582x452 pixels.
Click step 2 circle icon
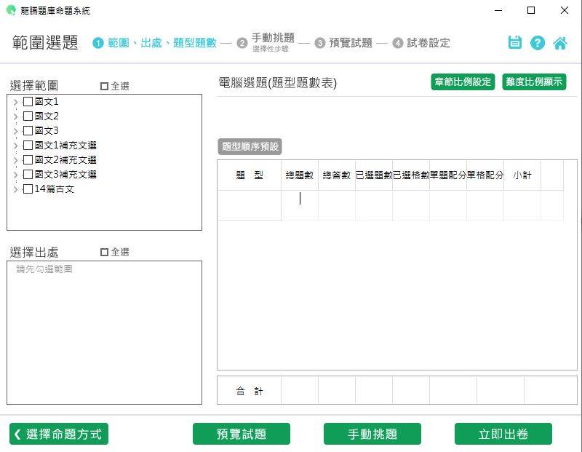click(x=242, y=43)
